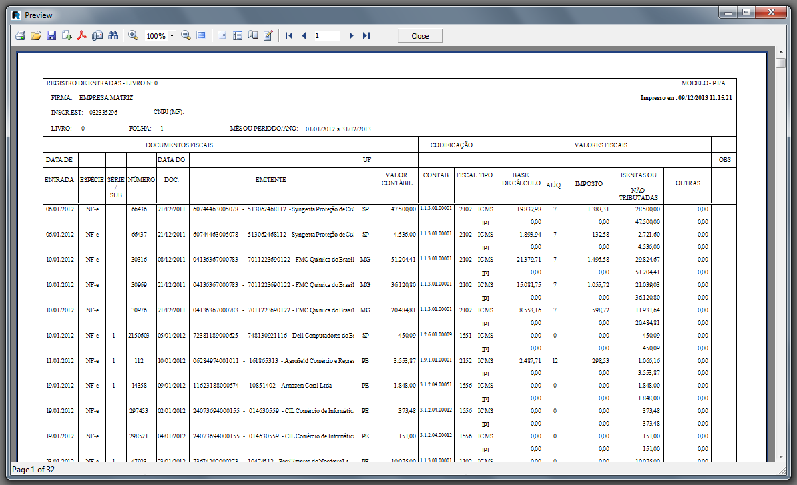Click the Dell Computadores emitente entry

point(274,336)
